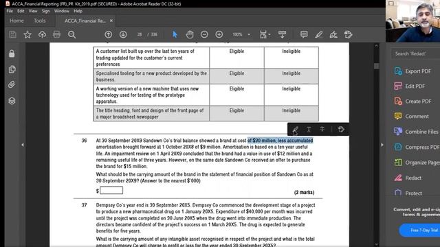
Task: Save the file with the floppy disk icon
Action: (x=12, y=34)
